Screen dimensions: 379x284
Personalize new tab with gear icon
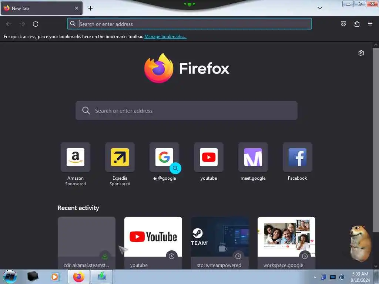361,53
